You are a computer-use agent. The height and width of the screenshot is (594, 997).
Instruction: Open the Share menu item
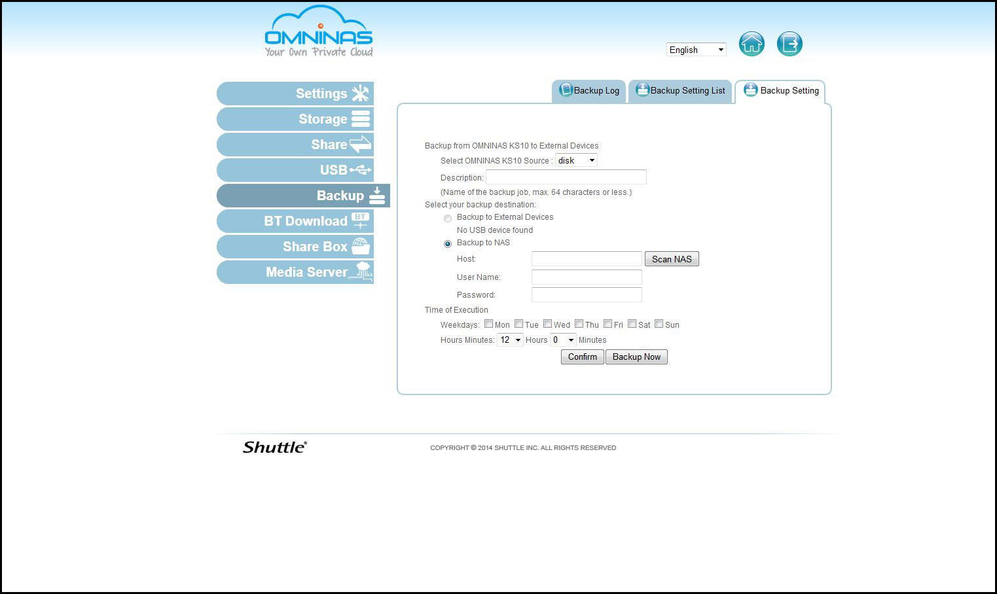click(x=295, y=145)
